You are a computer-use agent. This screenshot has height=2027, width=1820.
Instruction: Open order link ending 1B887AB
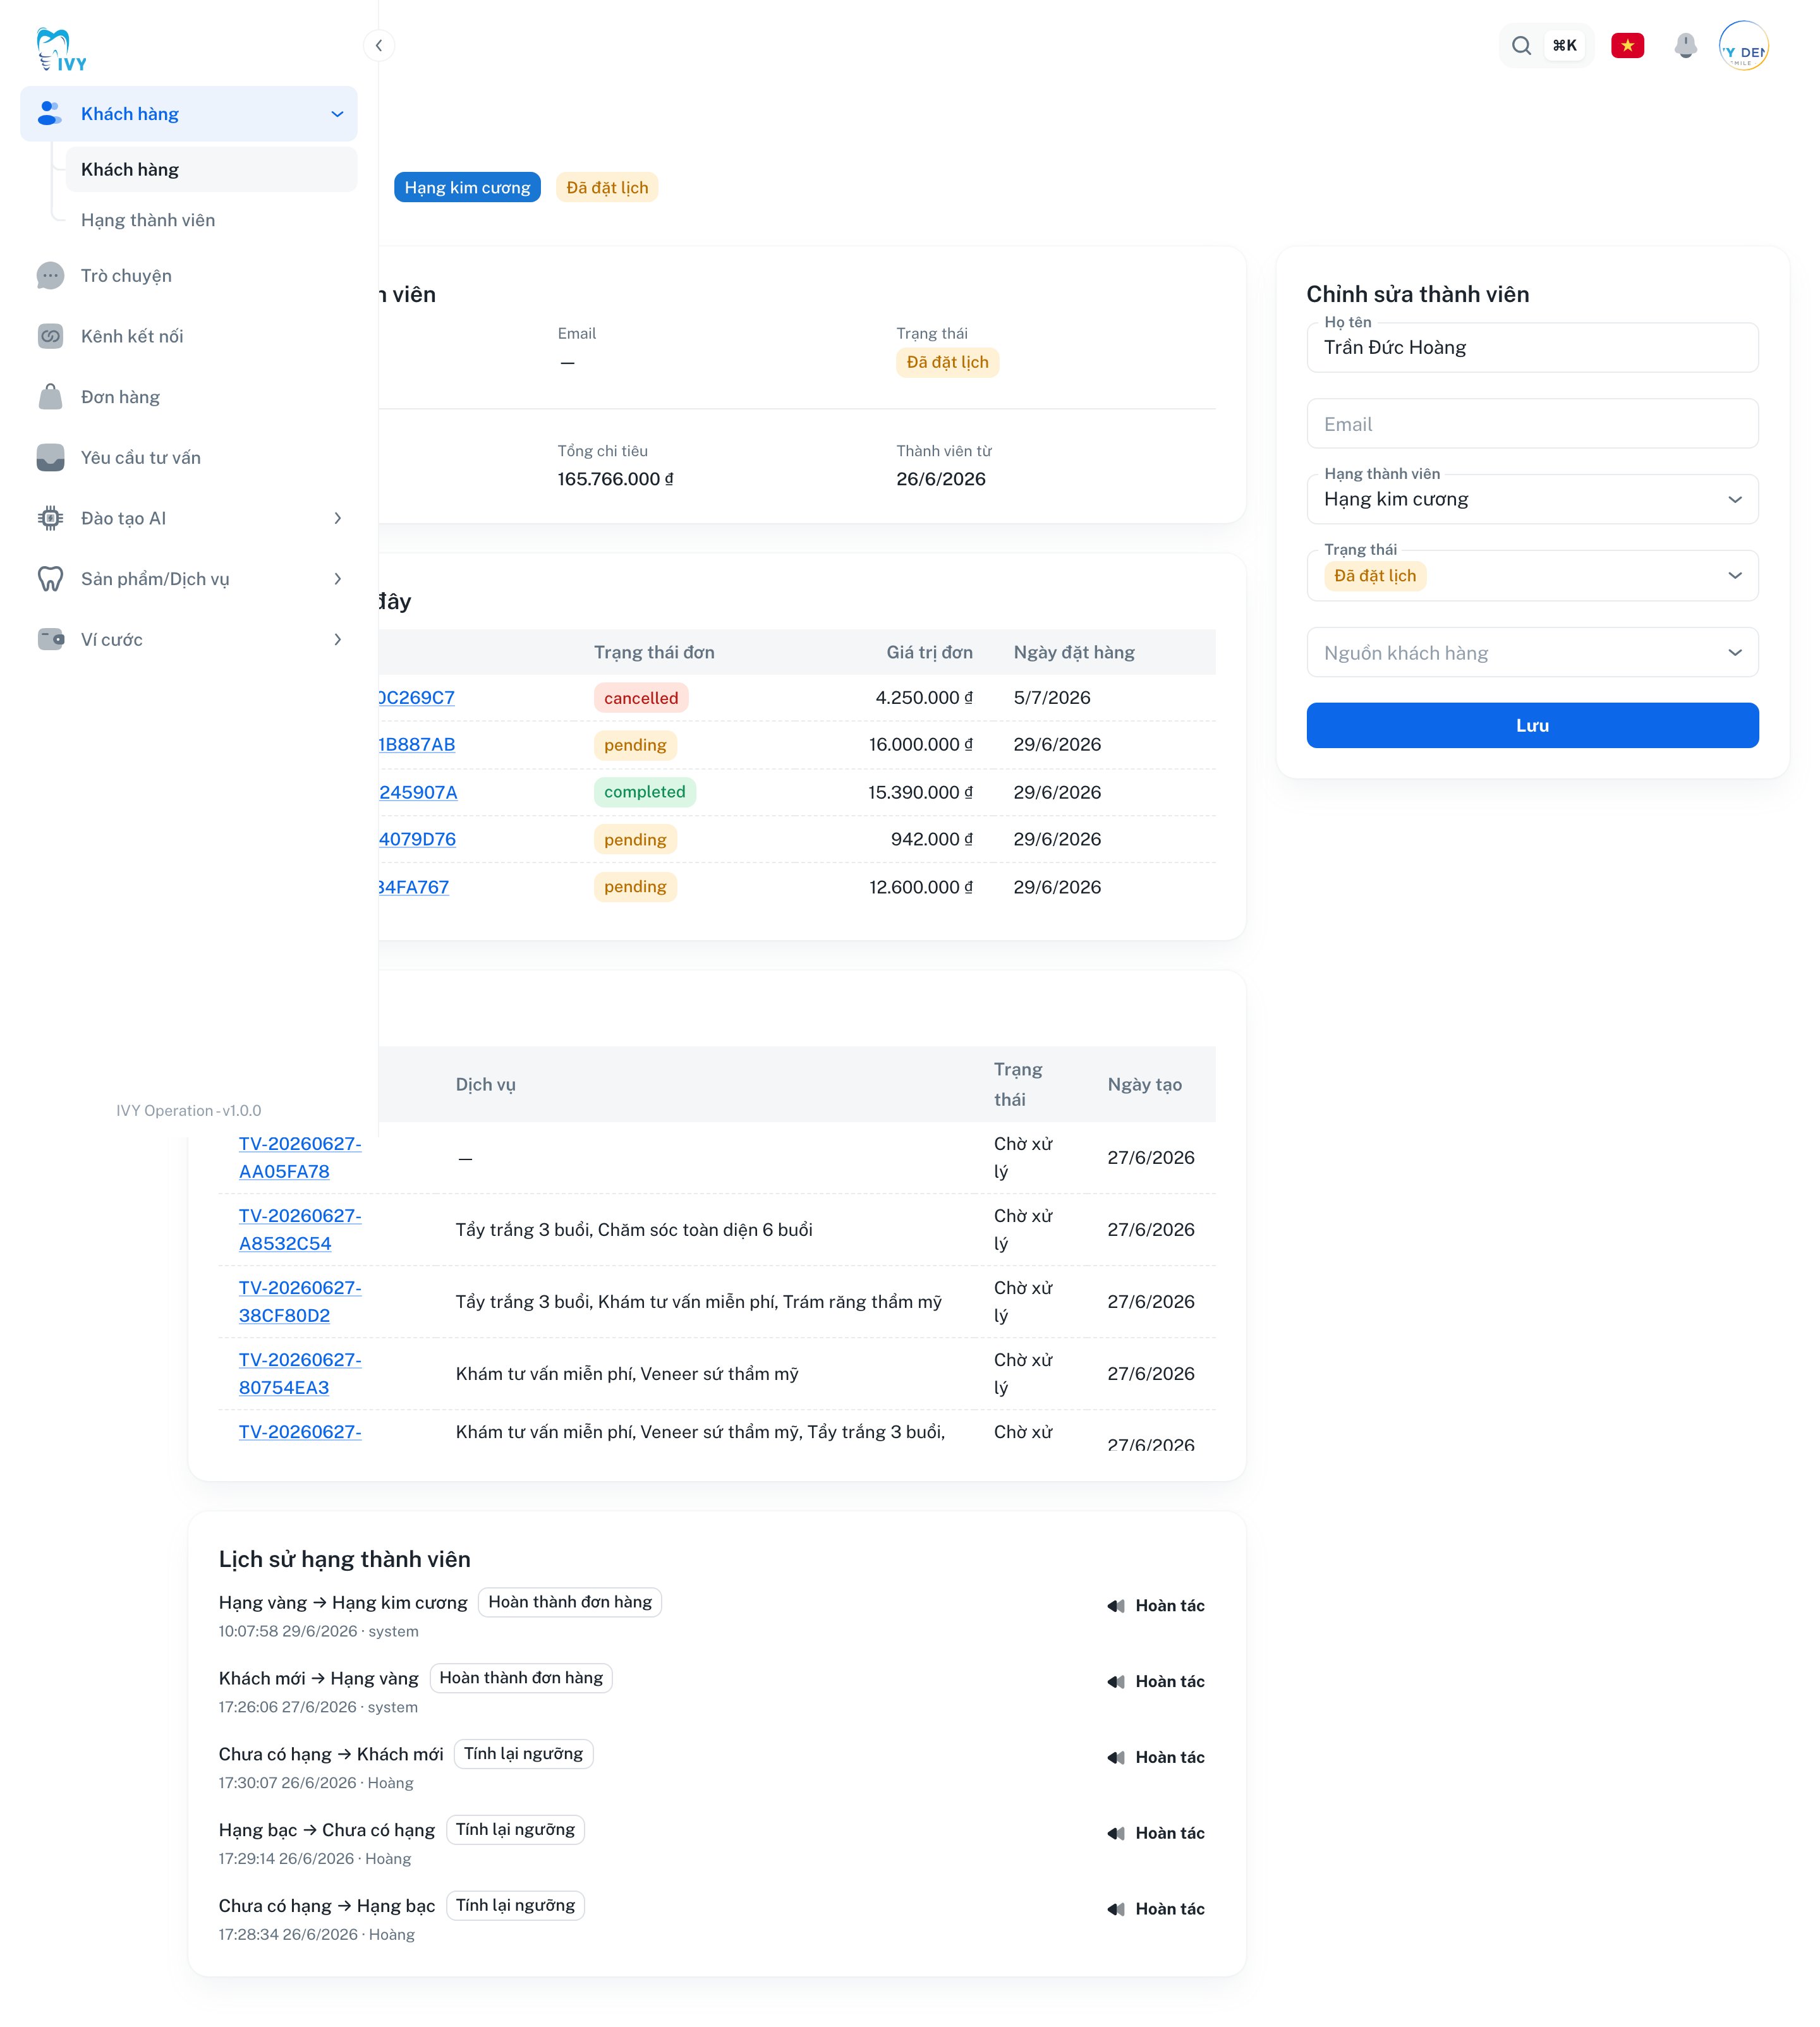coord(417,744)
